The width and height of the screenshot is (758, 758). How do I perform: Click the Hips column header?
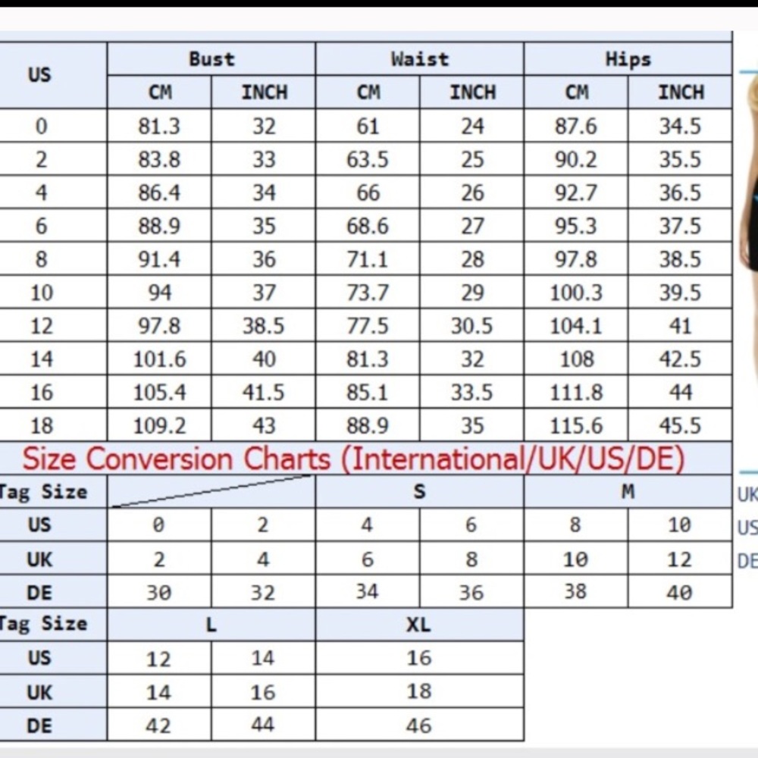point(628,59)
